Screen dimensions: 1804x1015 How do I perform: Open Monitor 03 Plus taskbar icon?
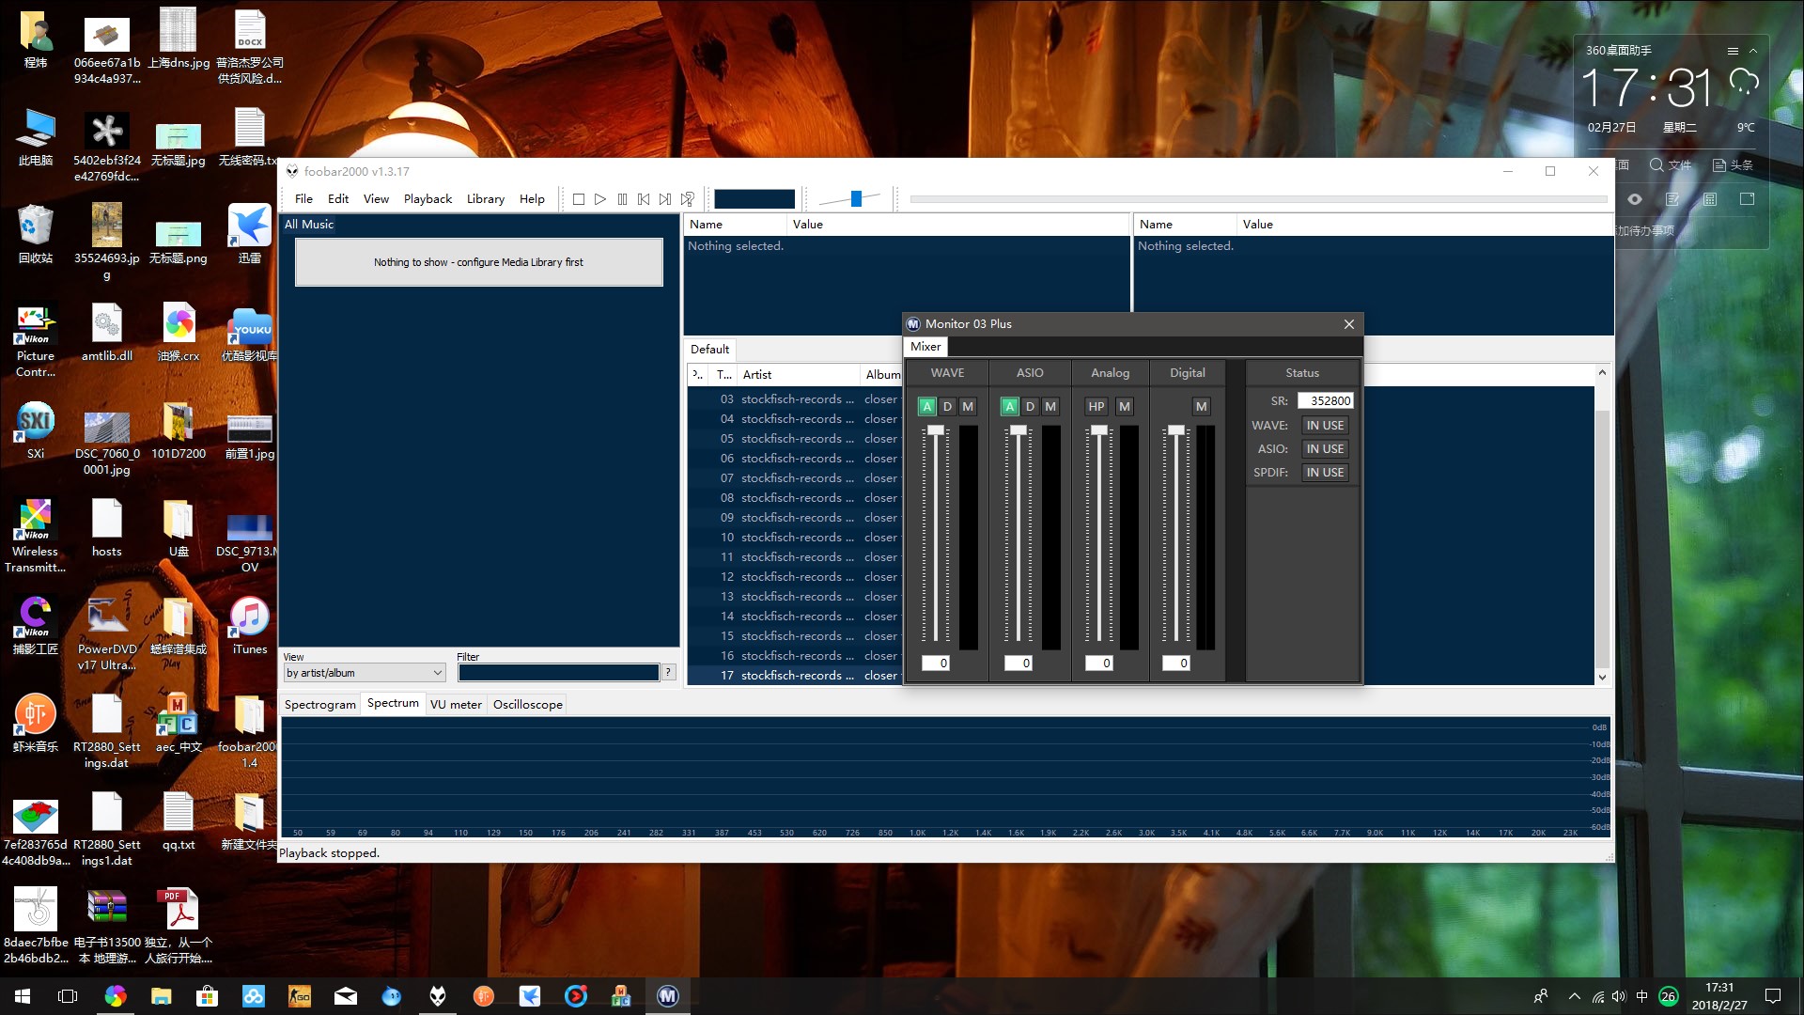[x=667, y=996]
